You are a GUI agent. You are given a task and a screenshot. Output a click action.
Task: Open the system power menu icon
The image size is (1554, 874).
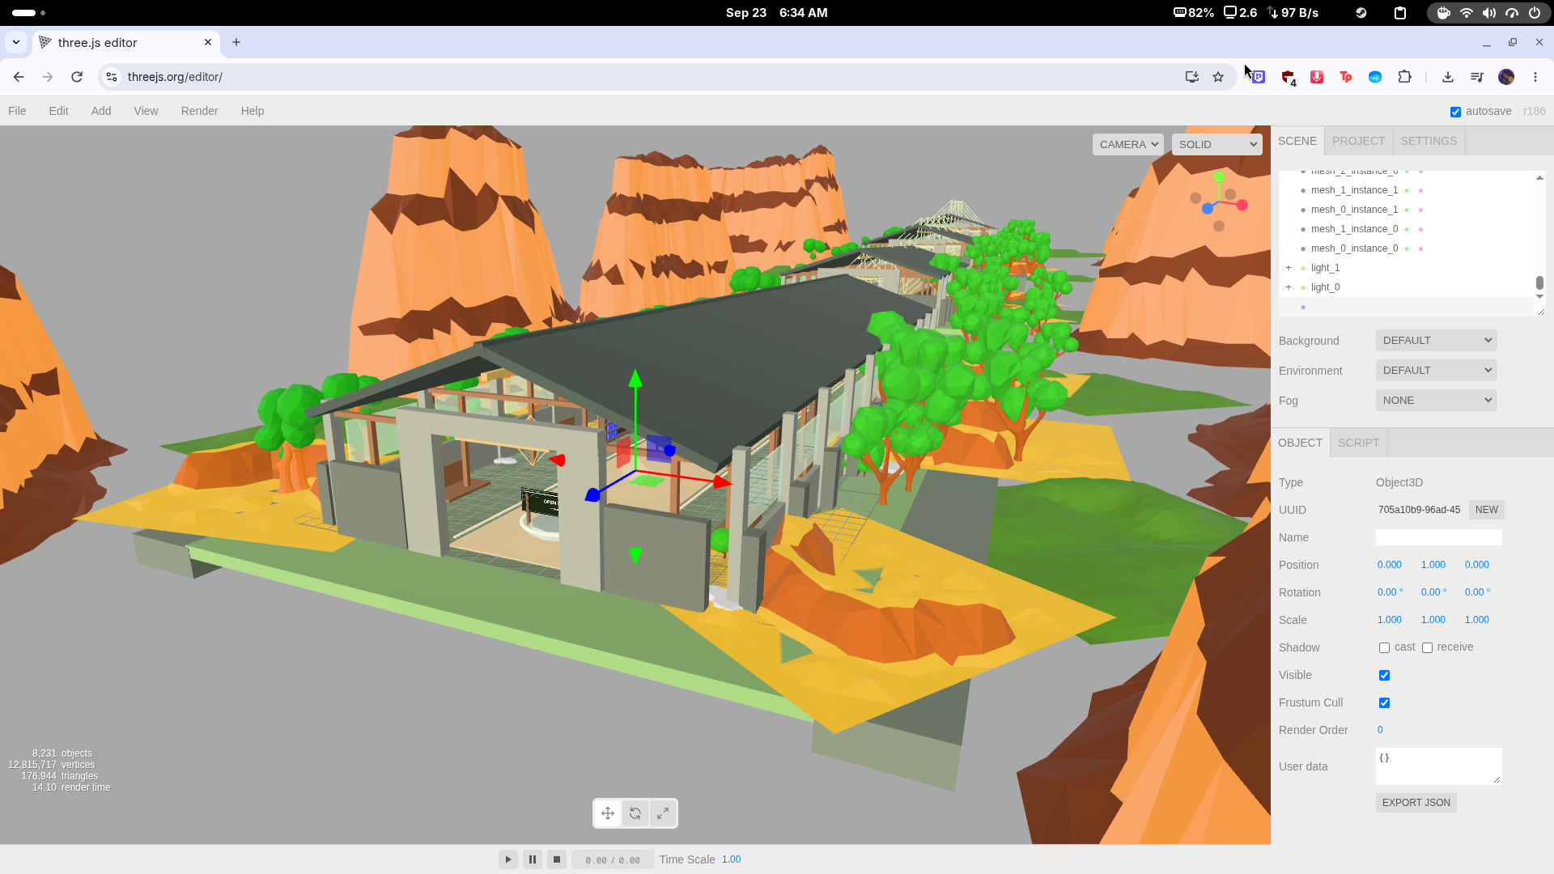1535,13
